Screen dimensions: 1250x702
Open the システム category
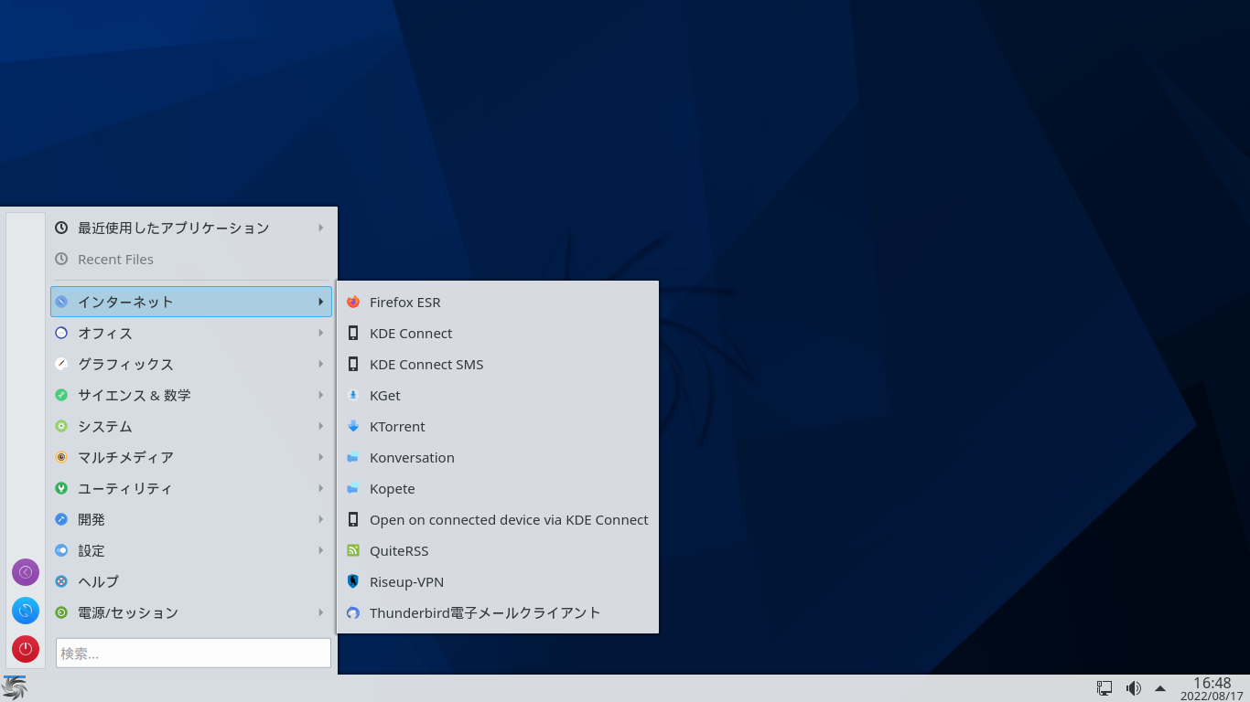[x=191, y=427]
